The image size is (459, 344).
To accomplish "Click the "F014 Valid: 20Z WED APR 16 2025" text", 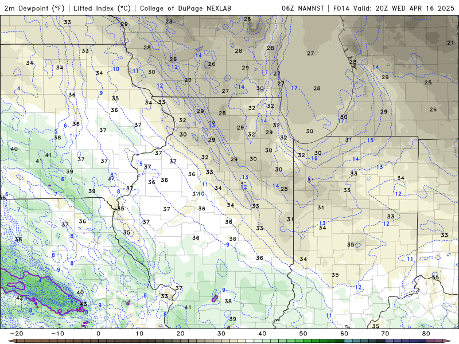I will pyautogui.click(x=394, y=8).
